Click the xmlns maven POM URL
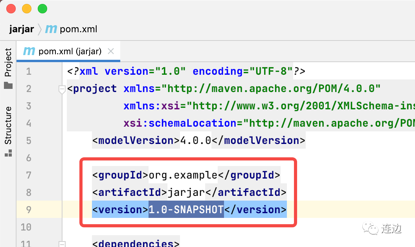Image resolution: width=415 pixels, height=247 pixels. (271, 88)
